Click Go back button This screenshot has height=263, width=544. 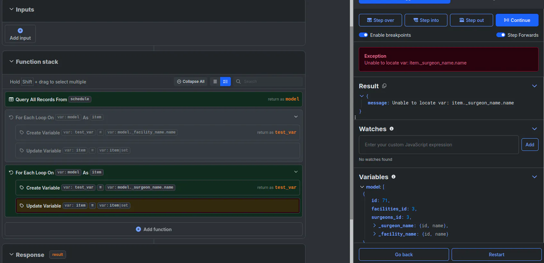[x=404, y=254]
